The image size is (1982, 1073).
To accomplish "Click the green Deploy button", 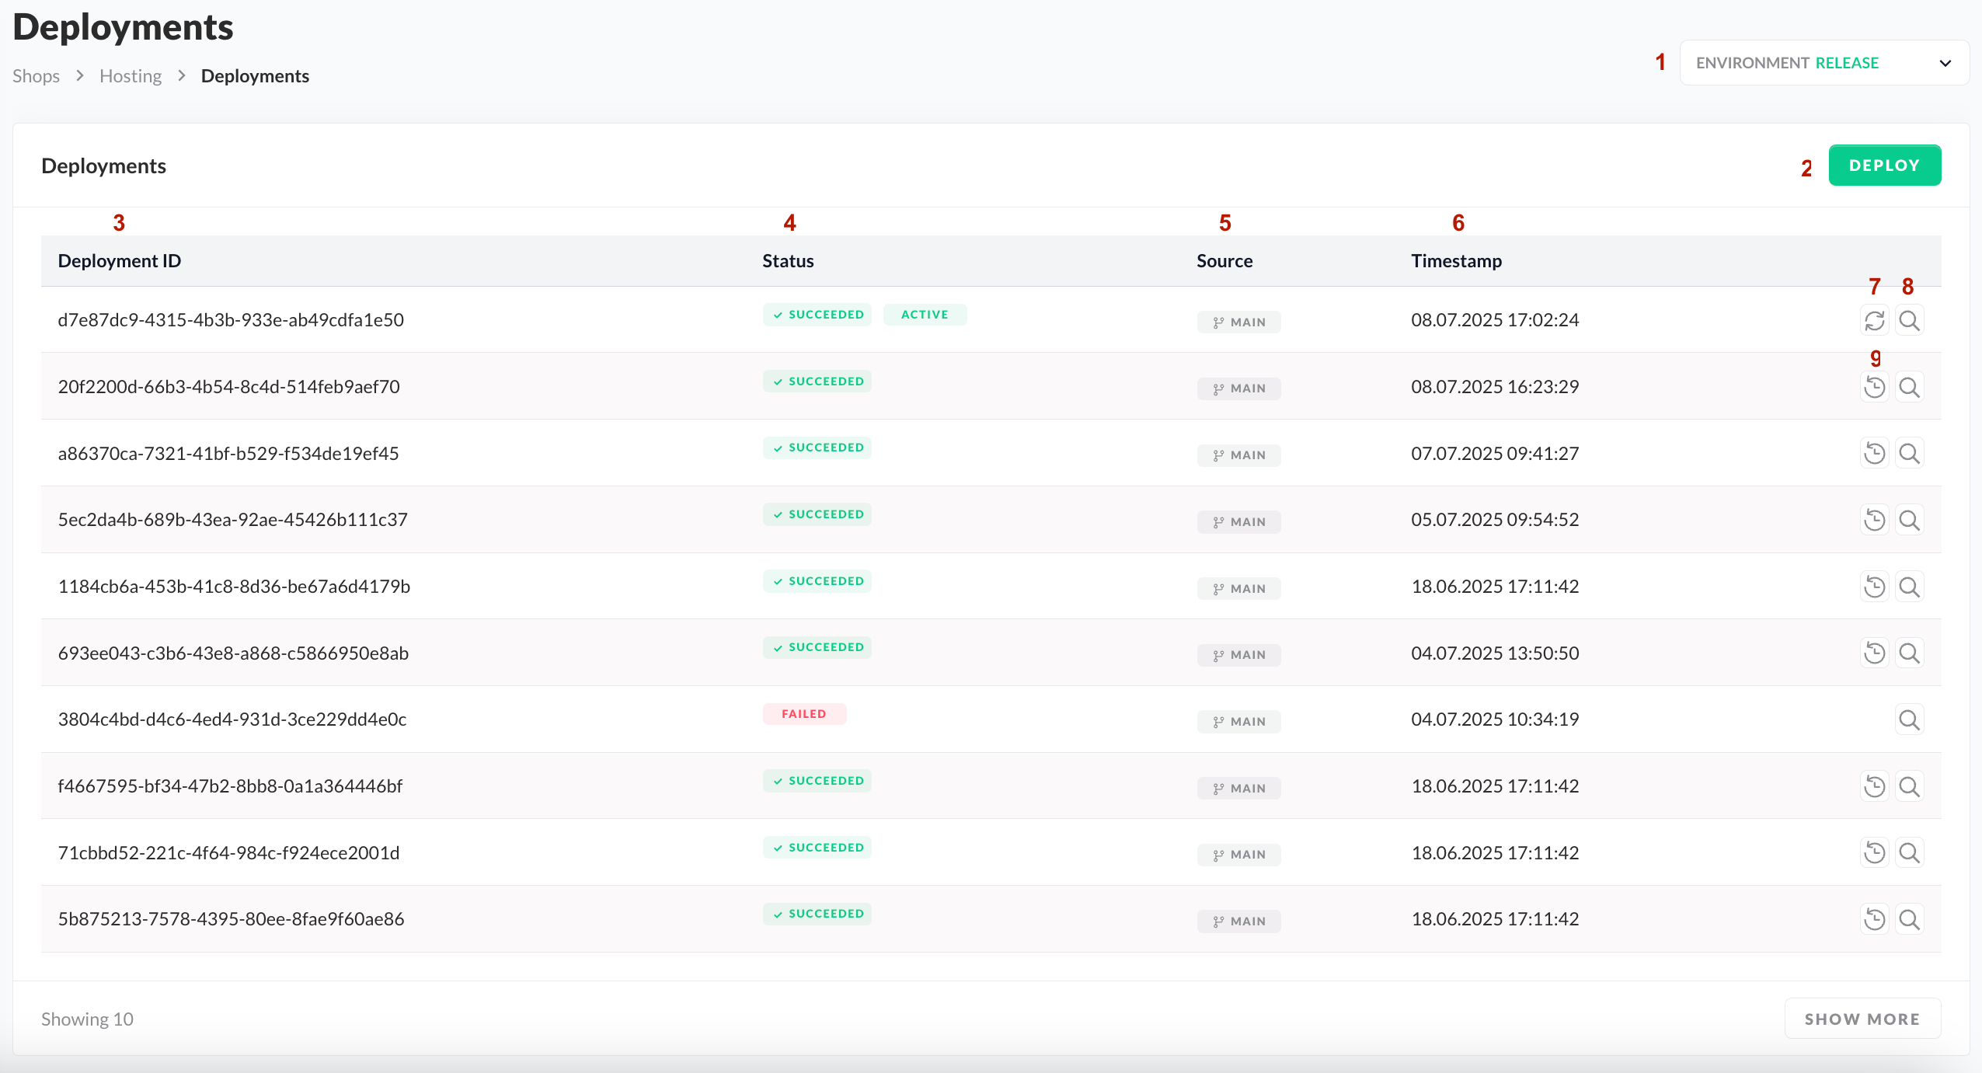I will pyautogui.click(x=1884, y=165).
